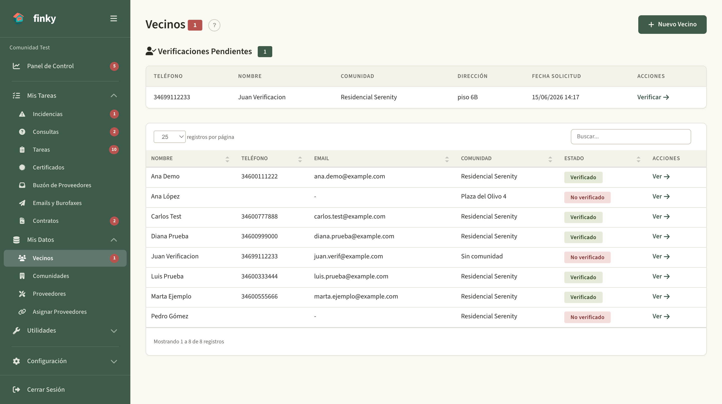Collapse the Mis Datos section chevron

pyautogui.click(x=114, y=240)
